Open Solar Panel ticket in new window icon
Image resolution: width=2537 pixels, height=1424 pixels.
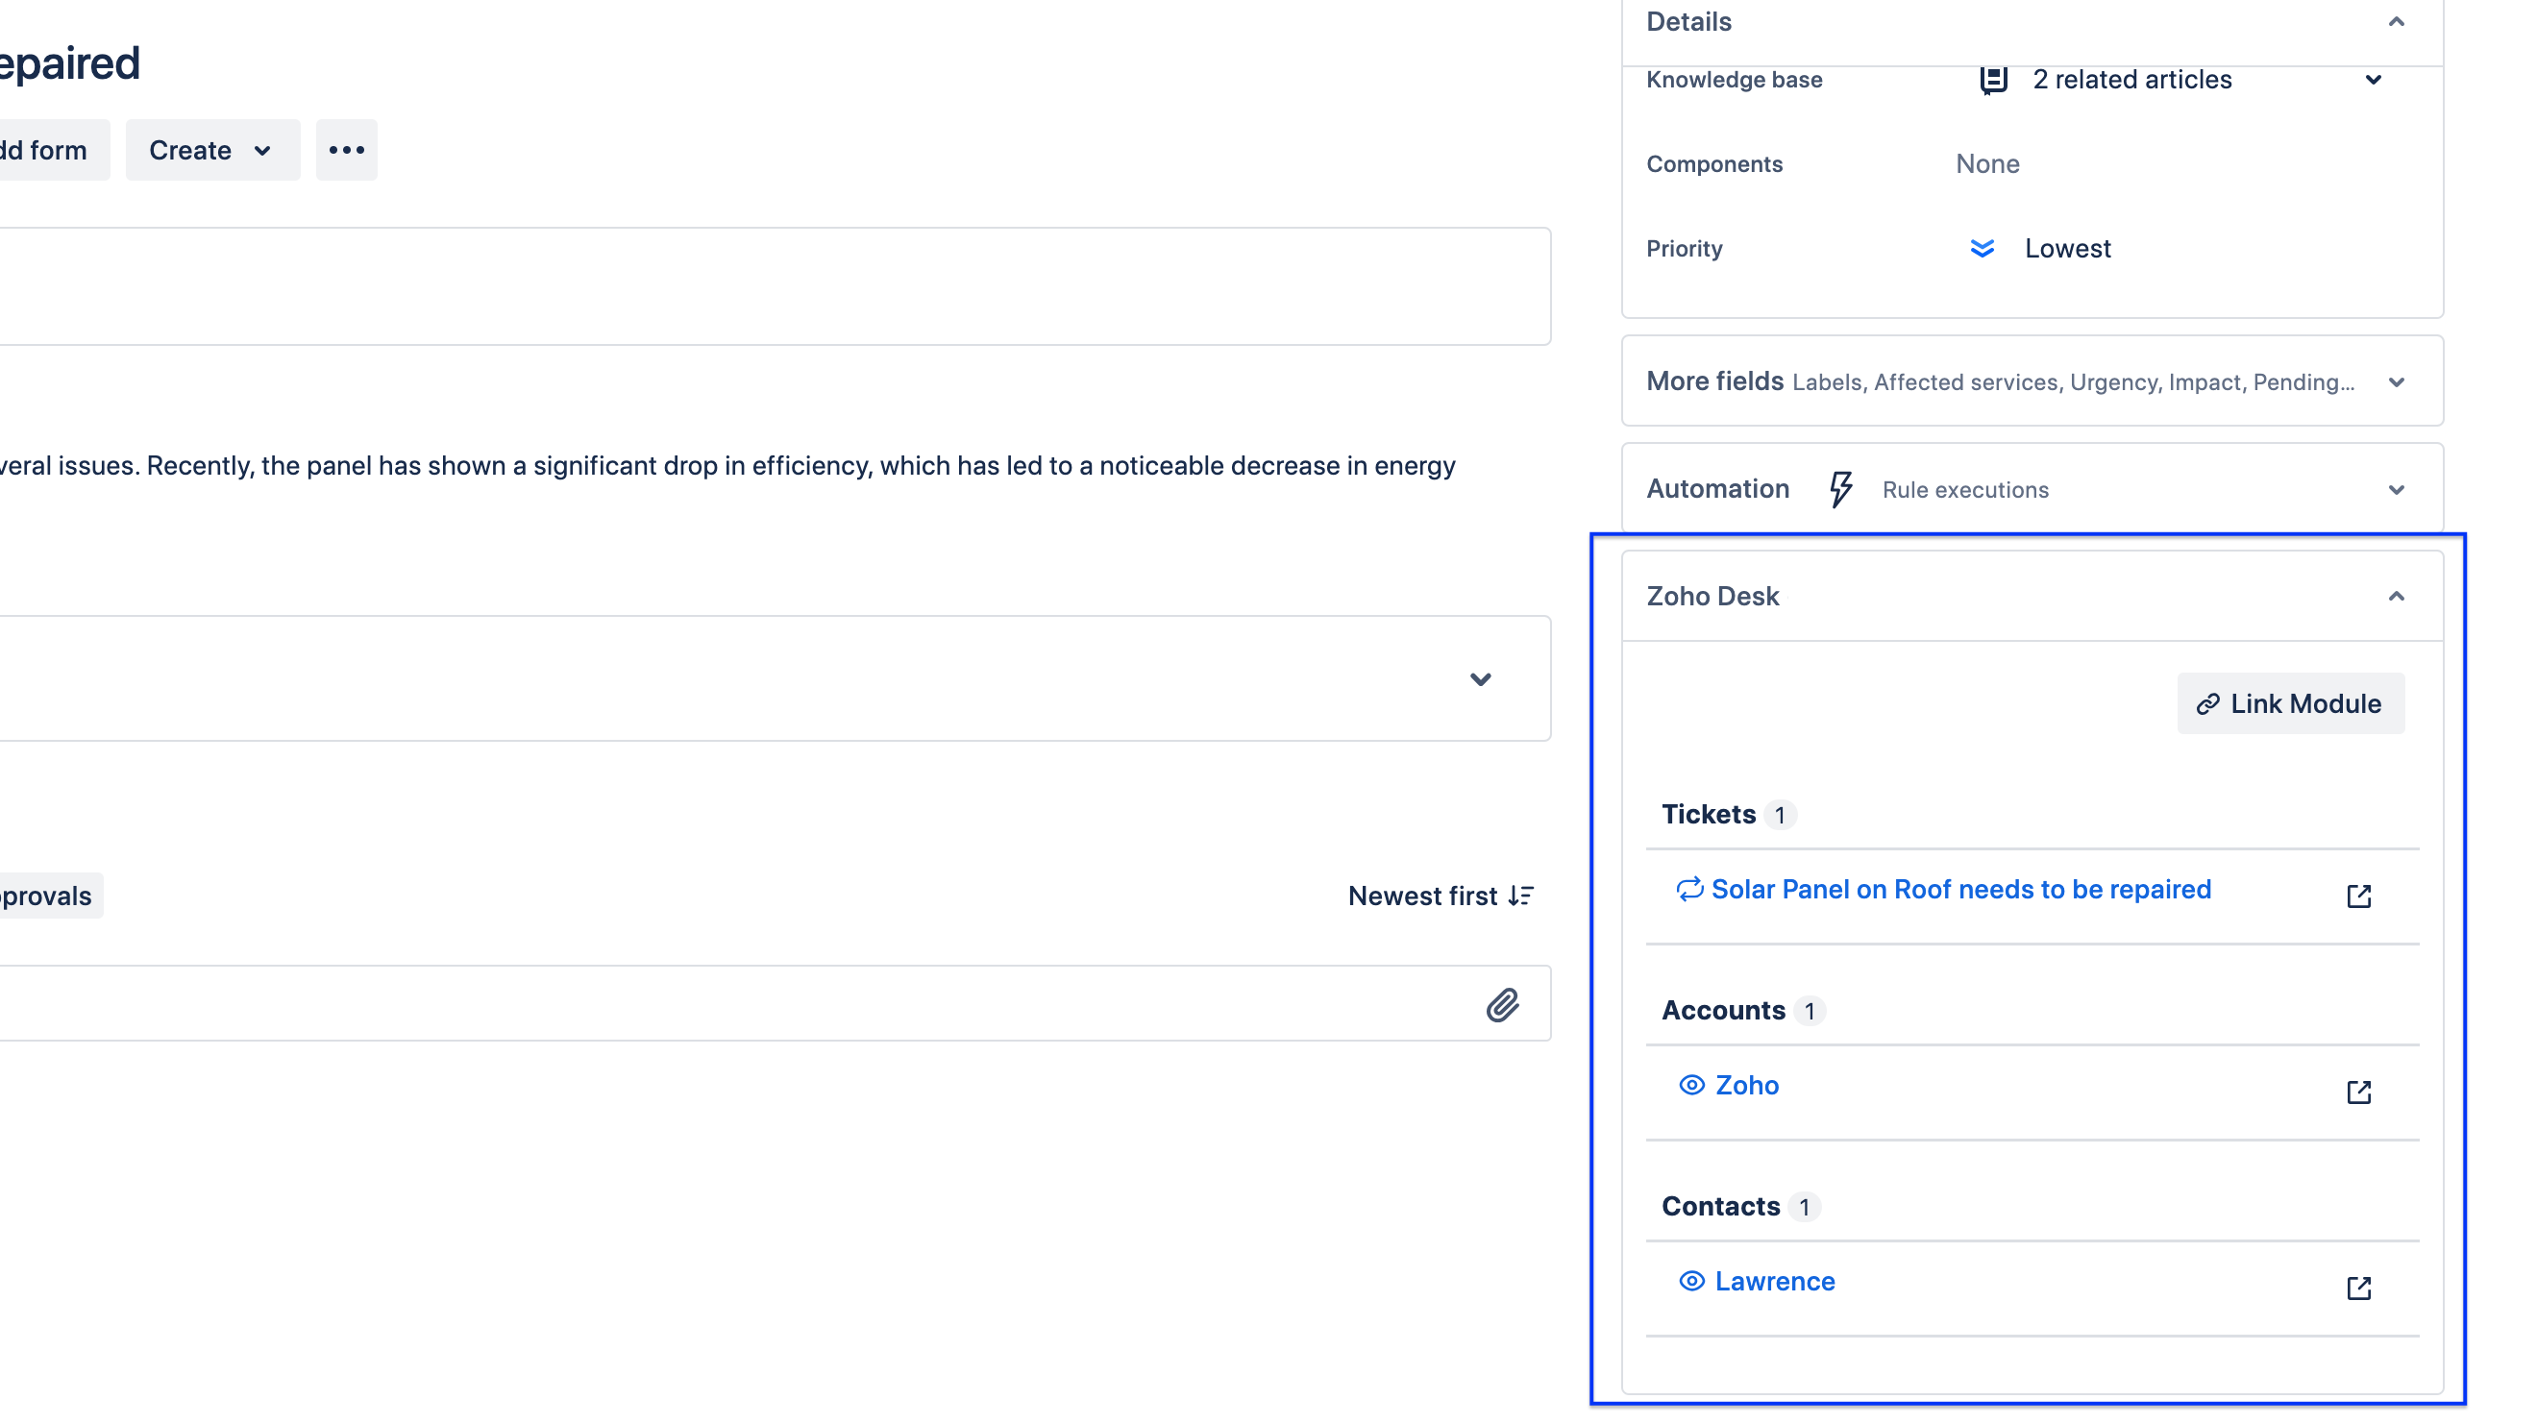(2357, 896)
